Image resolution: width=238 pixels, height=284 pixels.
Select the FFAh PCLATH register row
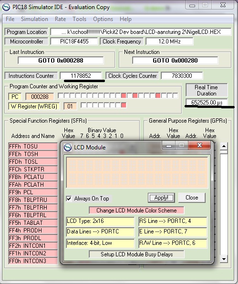[x=33, y=185]
